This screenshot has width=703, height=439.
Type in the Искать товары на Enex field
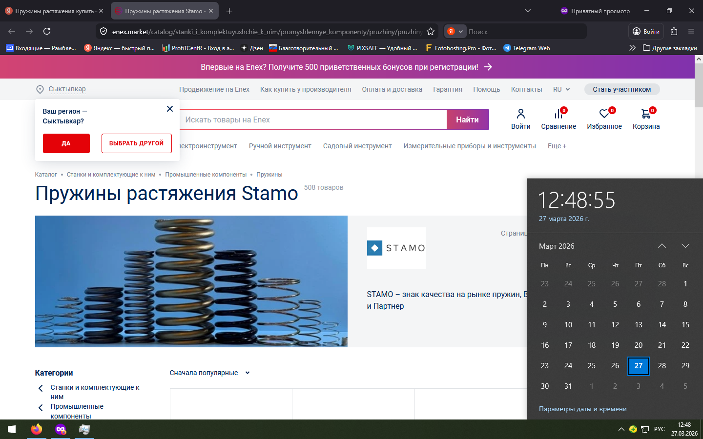(312, 120)
